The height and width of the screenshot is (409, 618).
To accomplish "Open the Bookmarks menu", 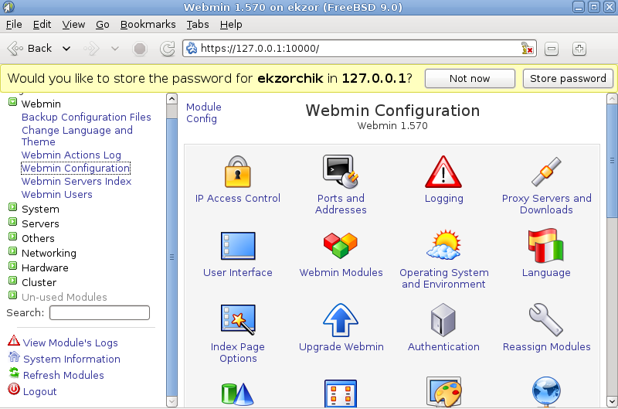I will click(x=148, y=25).
